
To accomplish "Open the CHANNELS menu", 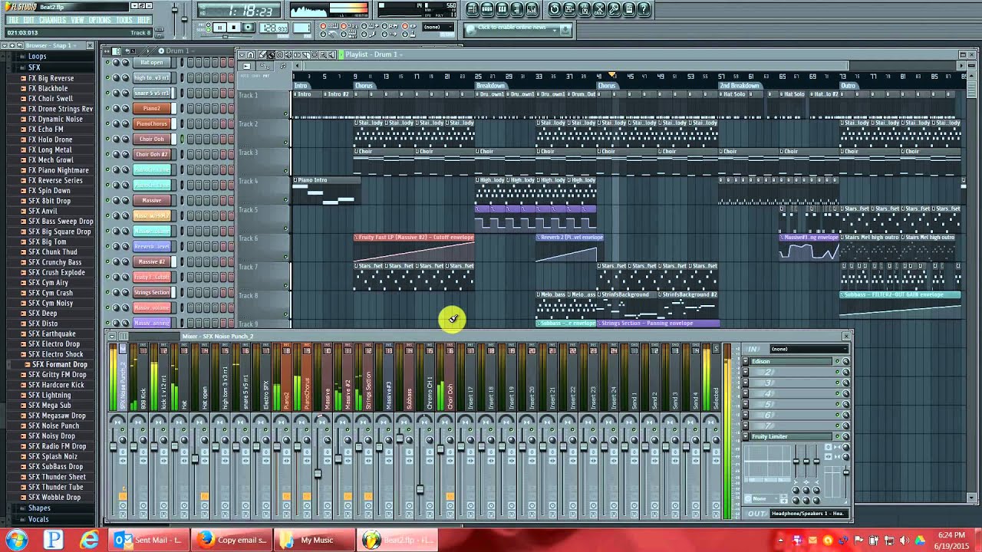I will tap(53, 20).
